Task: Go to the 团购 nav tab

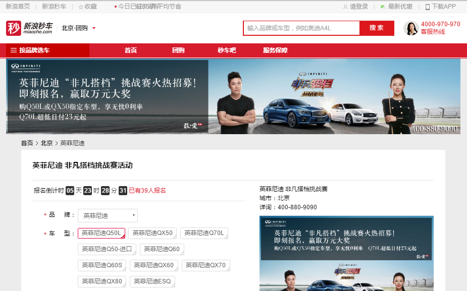Action: pyautogui.click(x=178, y=50)
